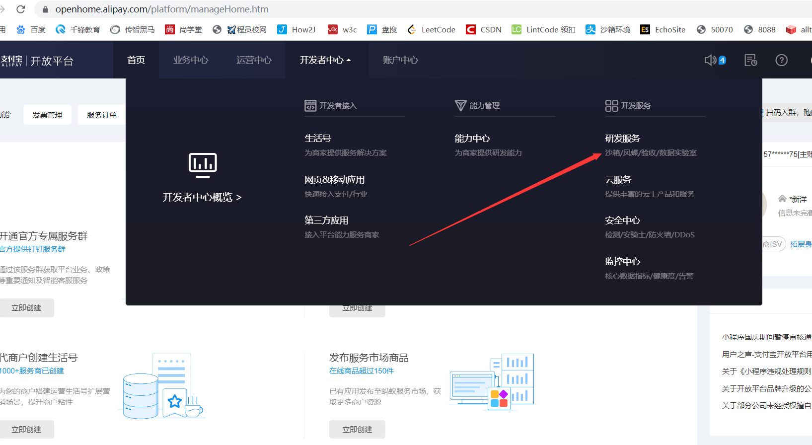Reload the page with browser refresh icon
The height and width of the screenshot is (445, 812).
click(x=21, y=9)
